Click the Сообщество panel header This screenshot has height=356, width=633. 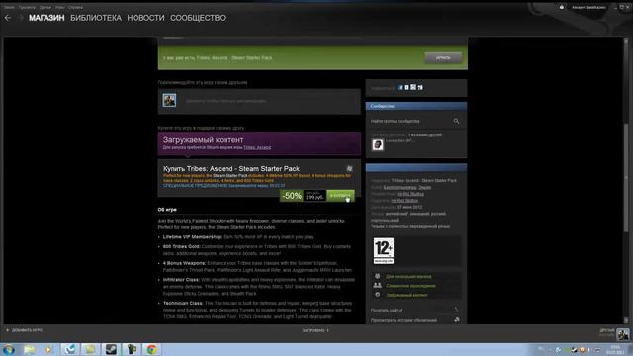pyautogui.click(x=416, y=106)
